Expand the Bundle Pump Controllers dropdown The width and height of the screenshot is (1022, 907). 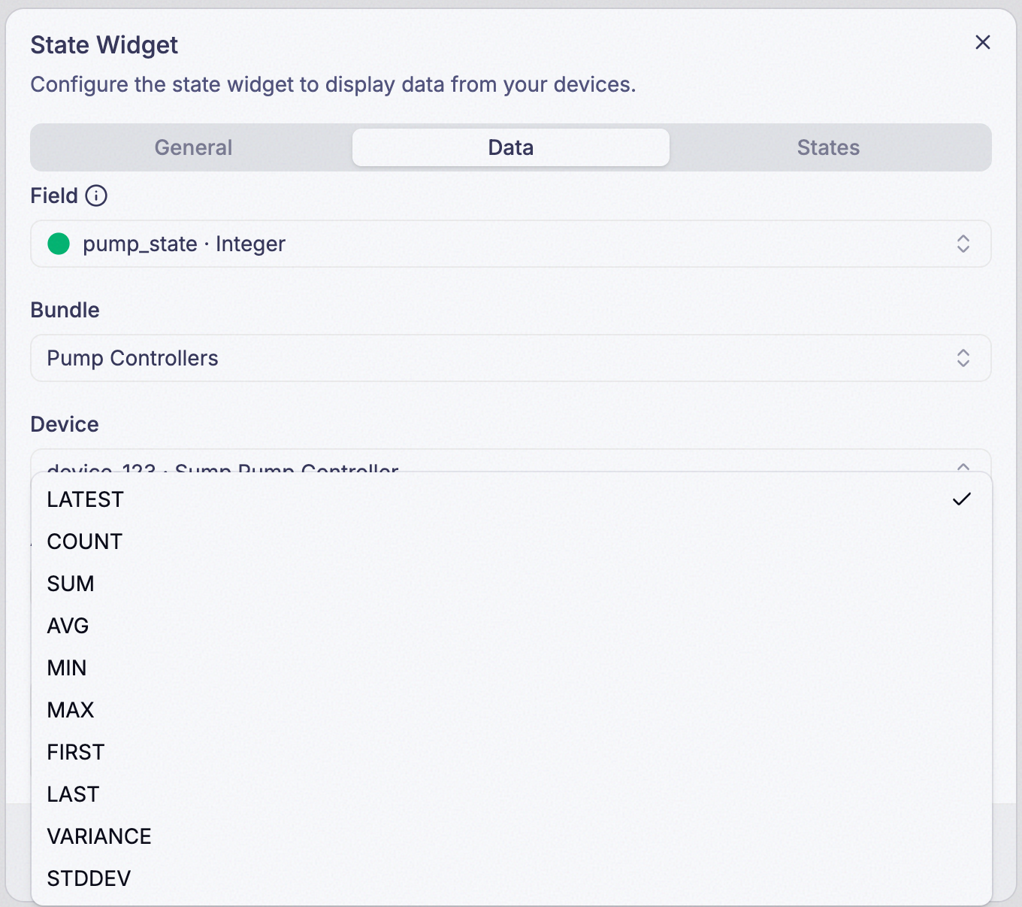coord(511,358)
